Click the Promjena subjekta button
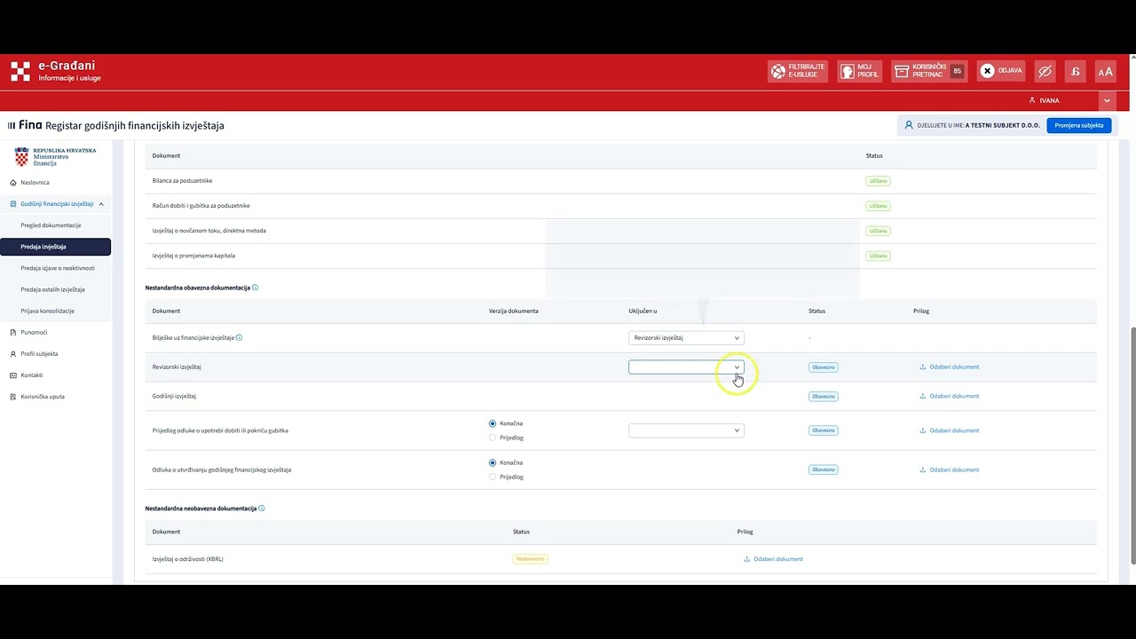Viewport: 1136px width, 639px height. point(1079,125)
